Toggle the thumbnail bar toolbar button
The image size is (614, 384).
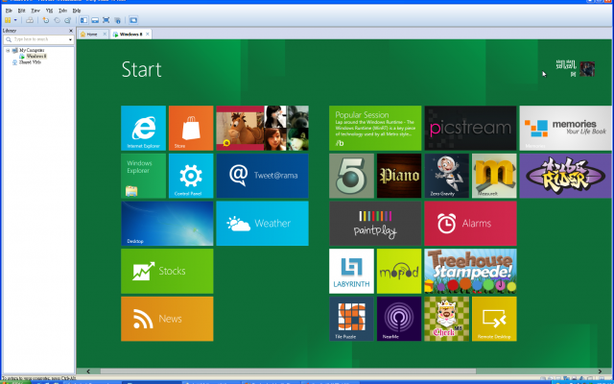(95, 20)
